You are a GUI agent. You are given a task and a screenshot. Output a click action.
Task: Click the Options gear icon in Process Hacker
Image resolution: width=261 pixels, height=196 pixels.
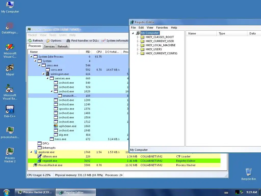[x=48, y=41]
